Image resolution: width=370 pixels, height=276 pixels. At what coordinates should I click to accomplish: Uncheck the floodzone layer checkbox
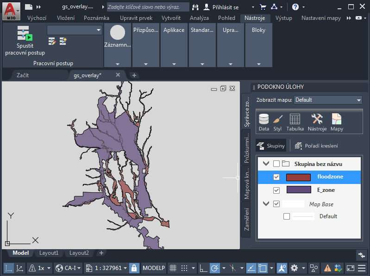pyautogui.click(x=276, y=177)
